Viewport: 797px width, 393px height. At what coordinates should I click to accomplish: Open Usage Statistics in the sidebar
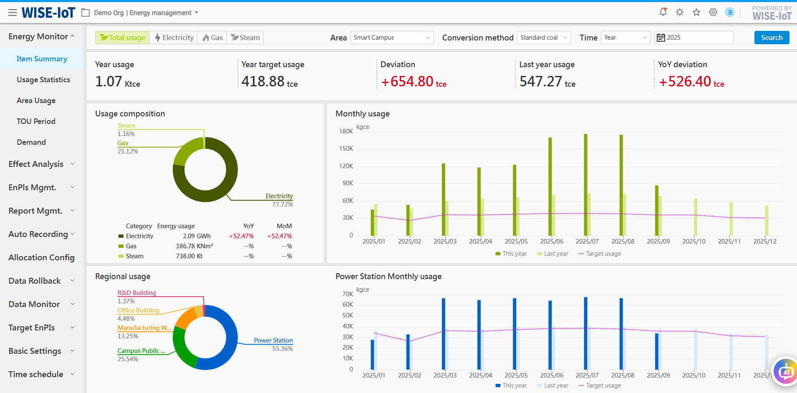(x=43, y=80)
